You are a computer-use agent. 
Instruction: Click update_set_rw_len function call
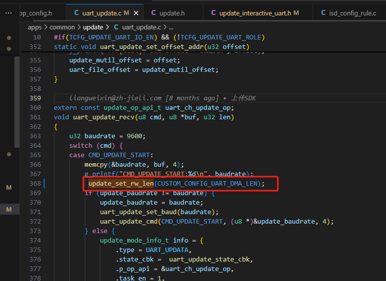[x=121, y=184]
